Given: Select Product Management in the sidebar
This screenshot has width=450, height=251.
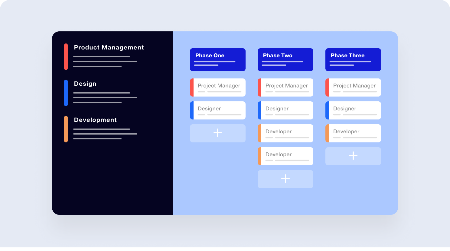Looking at the screenshot, I should 109,48.
